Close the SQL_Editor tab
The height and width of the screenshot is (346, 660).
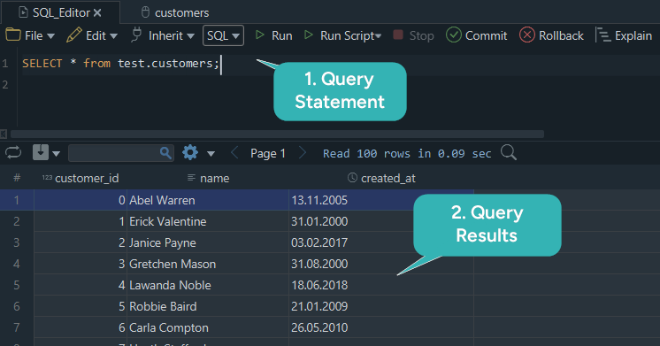97,13
